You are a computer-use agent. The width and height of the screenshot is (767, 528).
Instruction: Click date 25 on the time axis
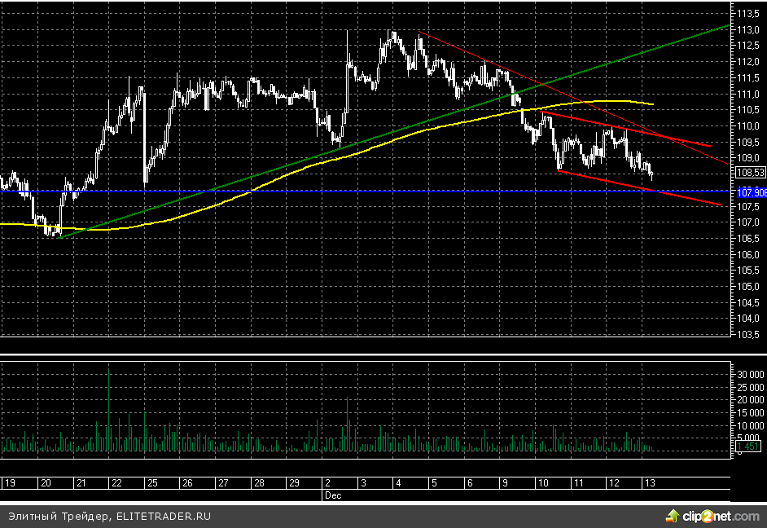151,483
